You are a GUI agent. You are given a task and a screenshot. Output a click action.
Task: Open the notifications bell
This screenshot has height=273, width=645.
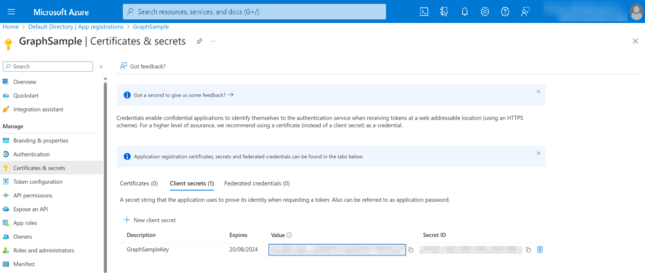[464, 12]
